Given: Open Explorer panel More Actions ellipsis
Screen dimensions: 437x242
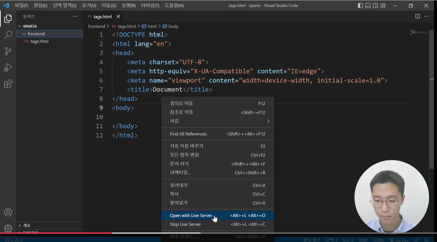Looking at the screenshot, I should pyautogui.click(x=75, y=17).
